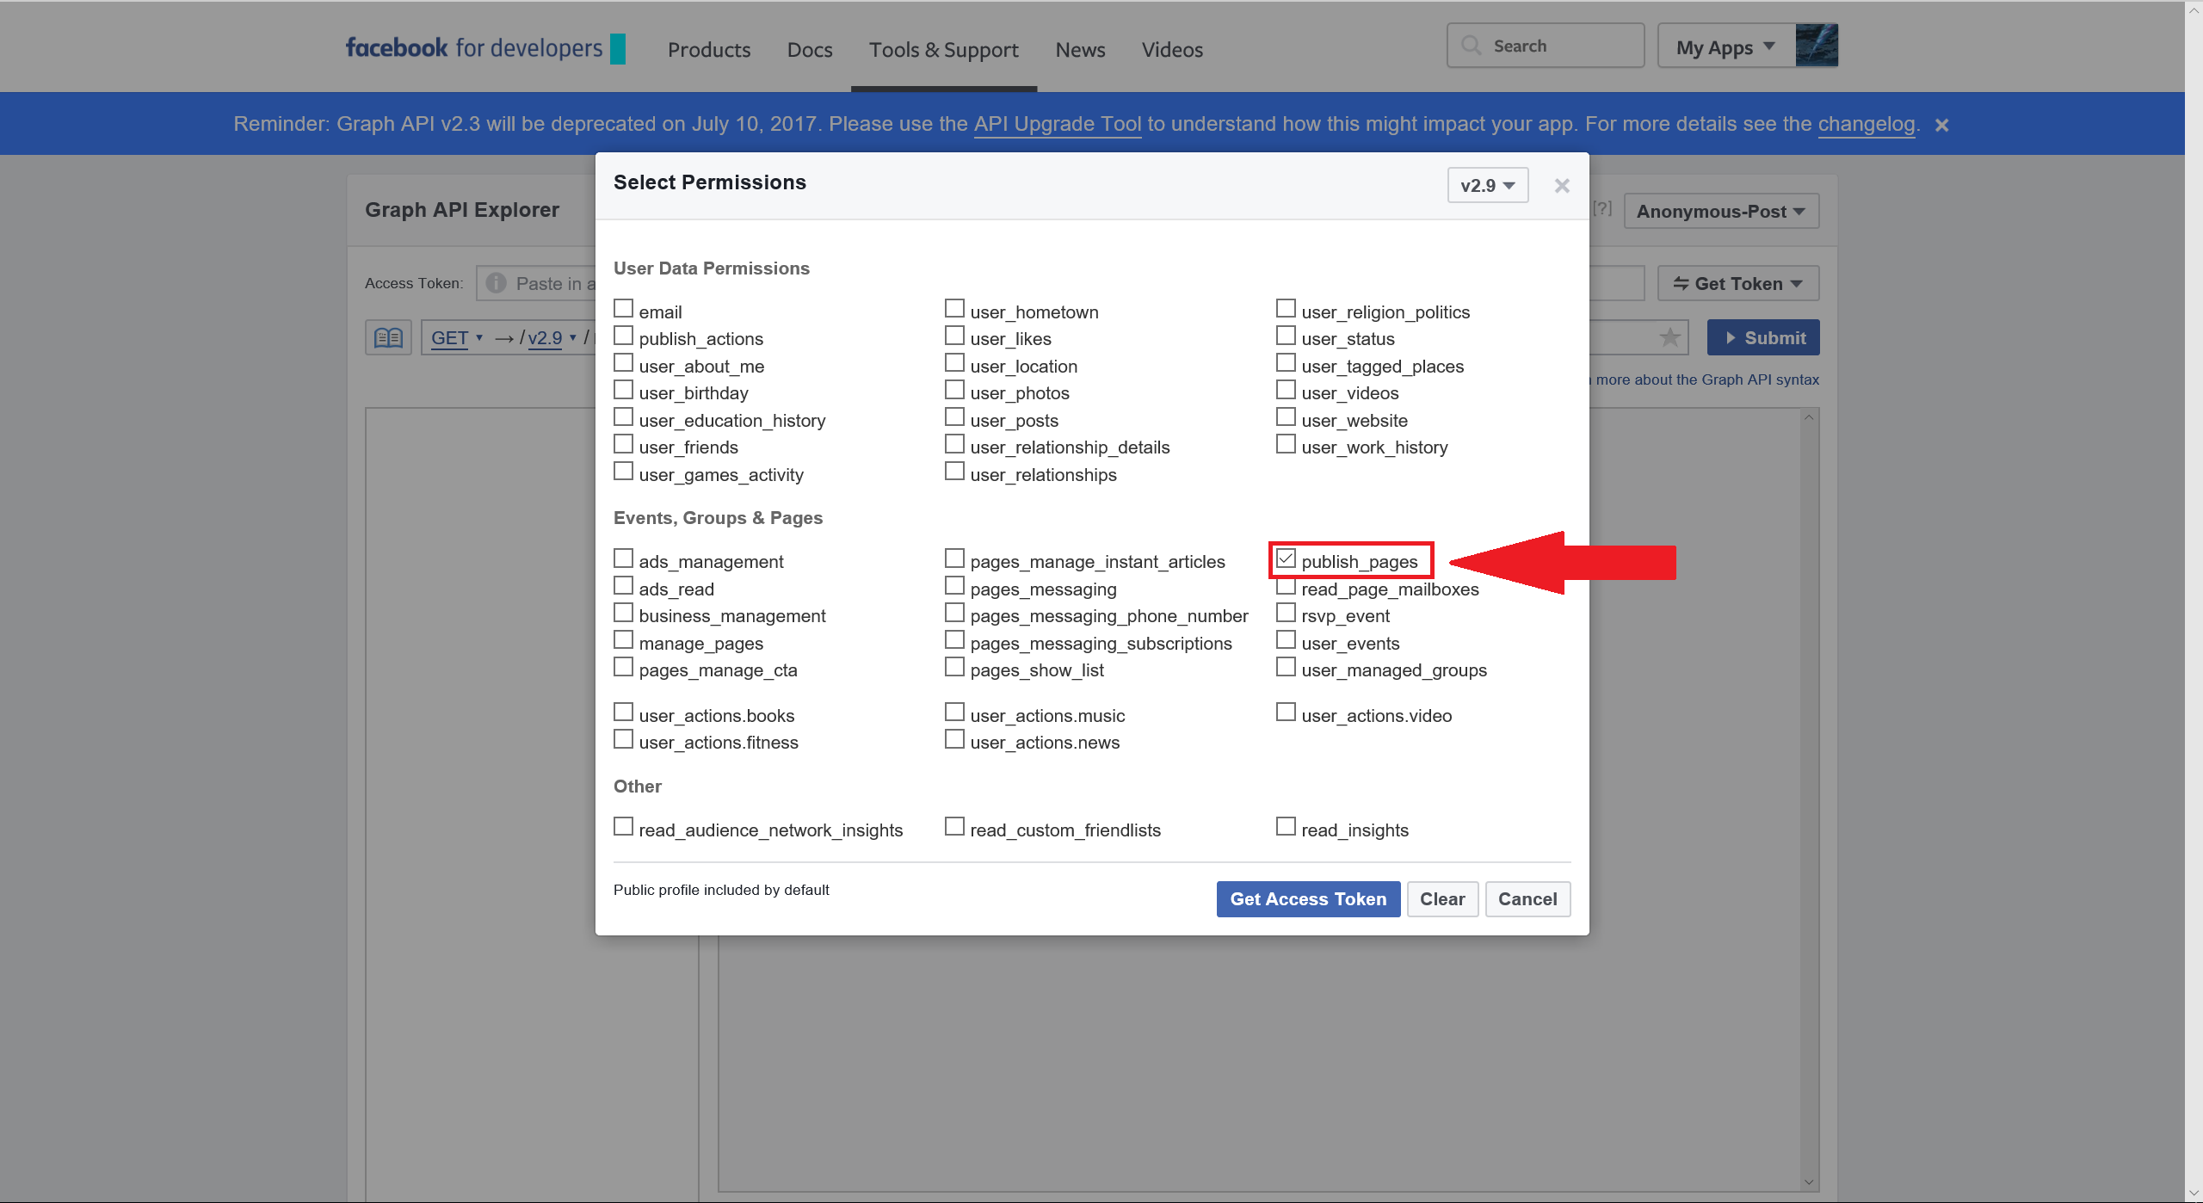2203x1203 pixels.
Task: Click the book documentation icon
Action: 388,338
